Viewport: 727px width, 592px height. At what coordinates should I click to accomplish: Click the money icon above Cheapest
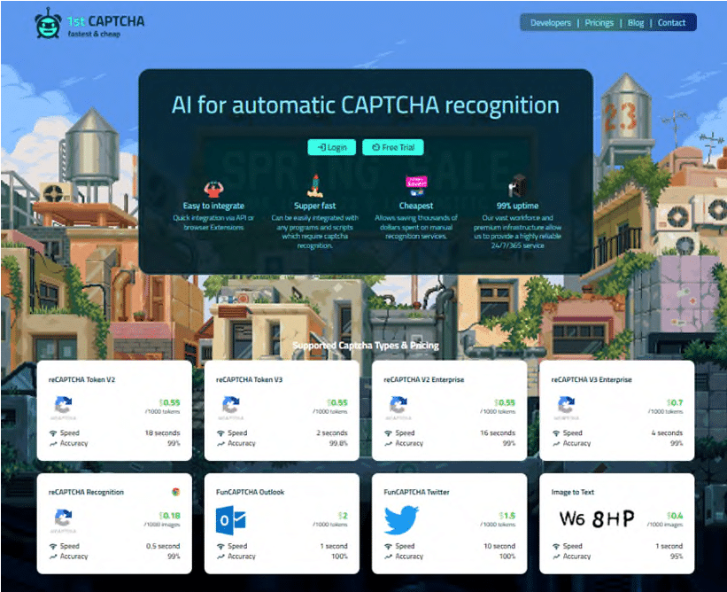tap(415, 185)
